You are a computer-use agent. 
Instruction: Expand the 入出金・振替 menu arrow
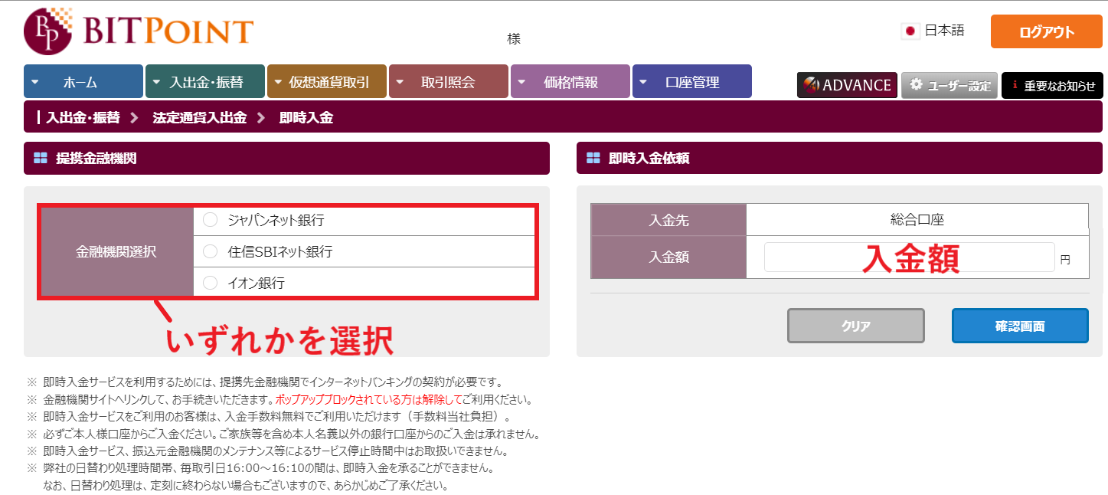tap(157, 82)
